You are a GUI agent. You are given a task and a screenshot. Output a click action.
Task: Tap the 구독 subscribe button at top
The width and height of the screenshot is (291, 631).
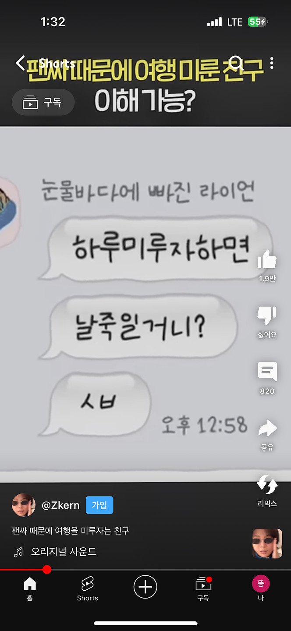click(43, 102)
